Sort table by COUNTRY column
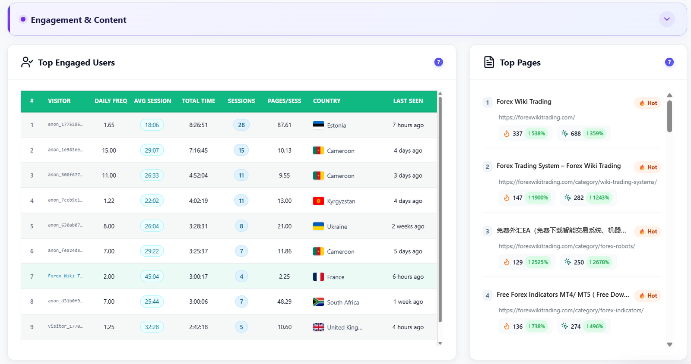This screenshot has width=691, height=364. [327, 101]
